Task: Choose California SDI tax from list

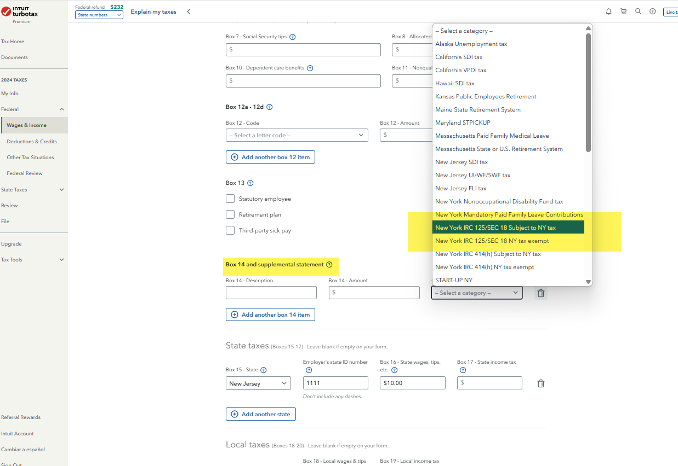Action: [x=459, y=57]
